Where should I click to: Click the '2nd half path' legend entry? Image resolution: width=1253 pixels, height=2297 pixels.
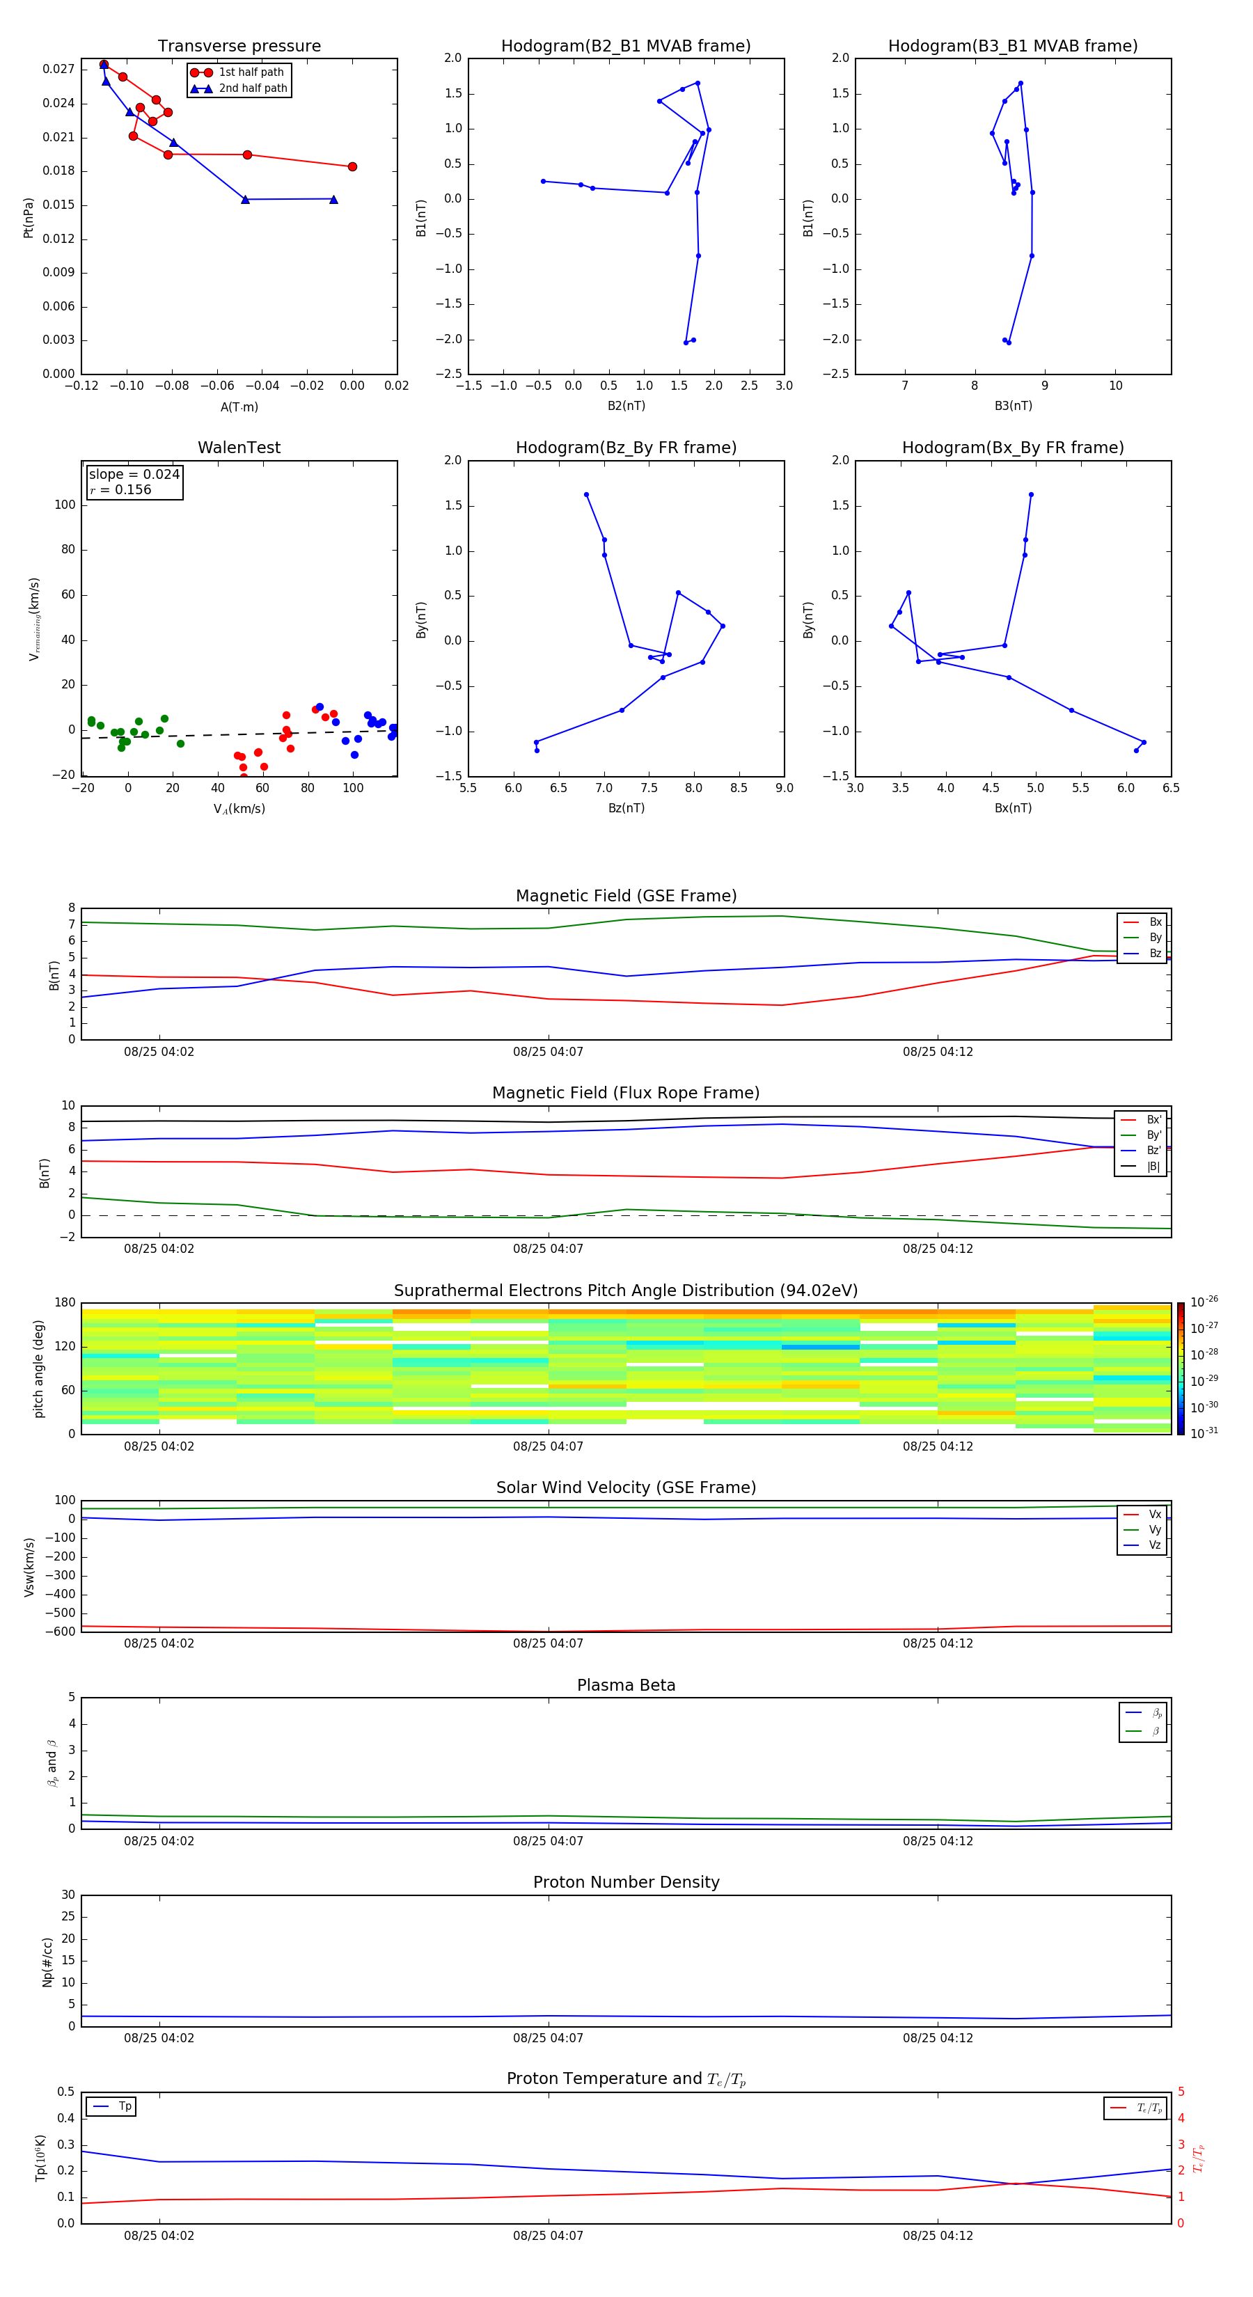(x=238, y=88)
